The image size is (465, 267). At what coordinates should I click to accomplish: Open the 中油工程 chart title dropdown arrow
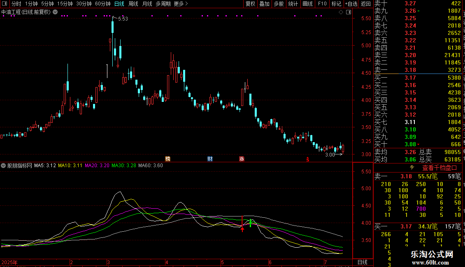click(x=55, y=12)
